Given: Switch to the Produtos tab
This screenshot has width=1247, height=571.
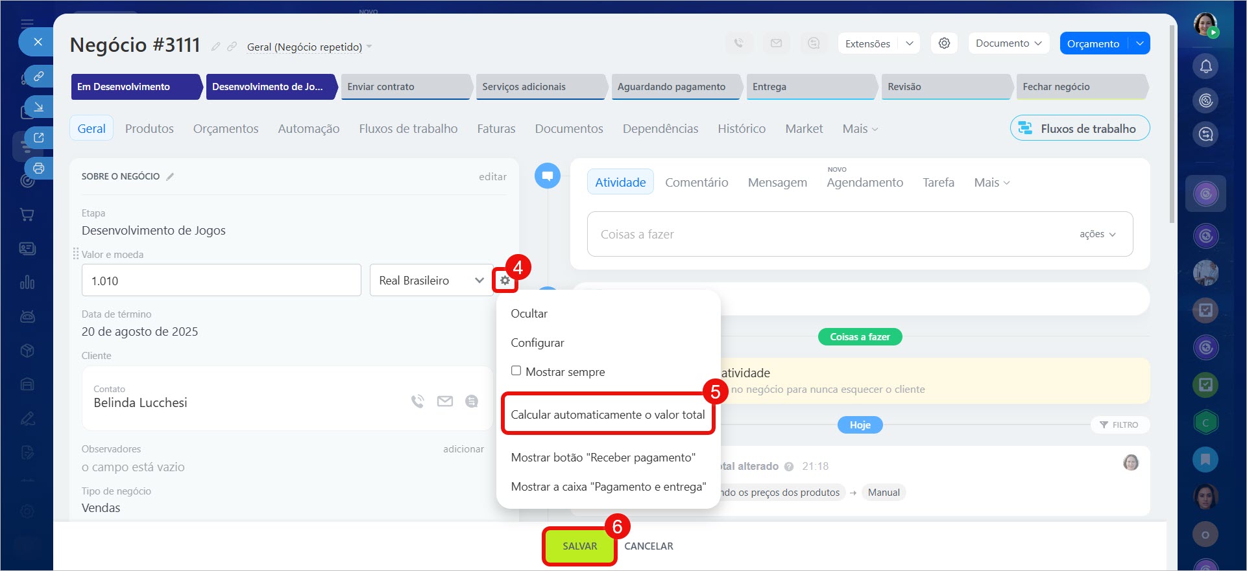Looking at the screenshot, I should tap(149, 129).
